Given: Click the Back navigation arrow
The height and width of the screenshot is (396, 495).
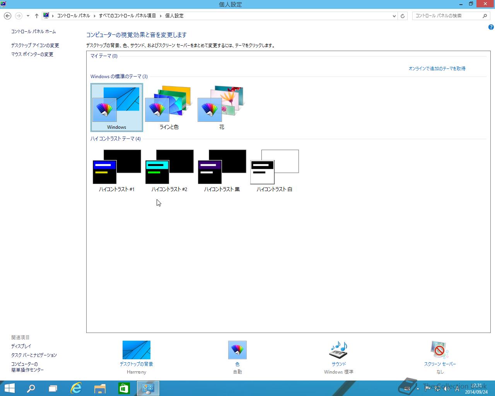Looking at the screenshot, I should [7, 16].
